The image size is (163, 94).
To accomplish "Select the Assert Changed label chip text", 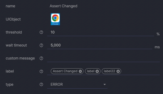I will tap(65, 71).
